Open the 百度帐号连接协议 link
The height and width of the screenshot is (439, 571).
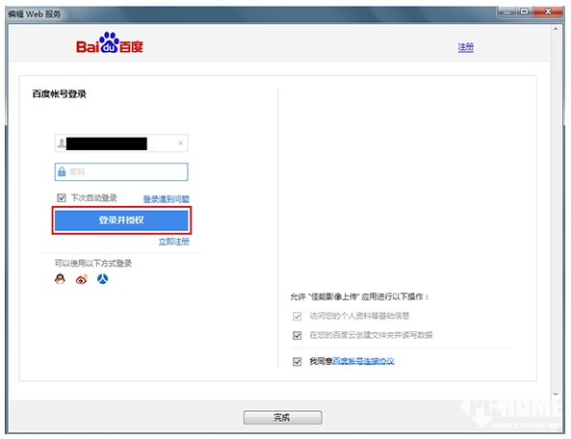363,361
